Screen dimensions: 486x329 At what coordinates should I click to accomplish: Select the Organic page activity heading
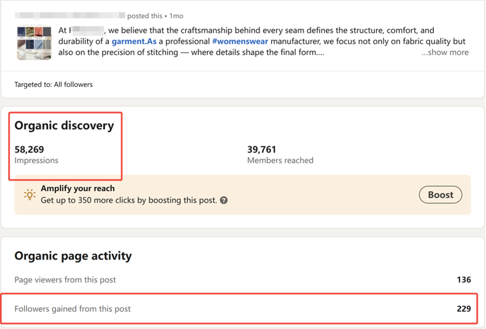[x=73, y=256]
